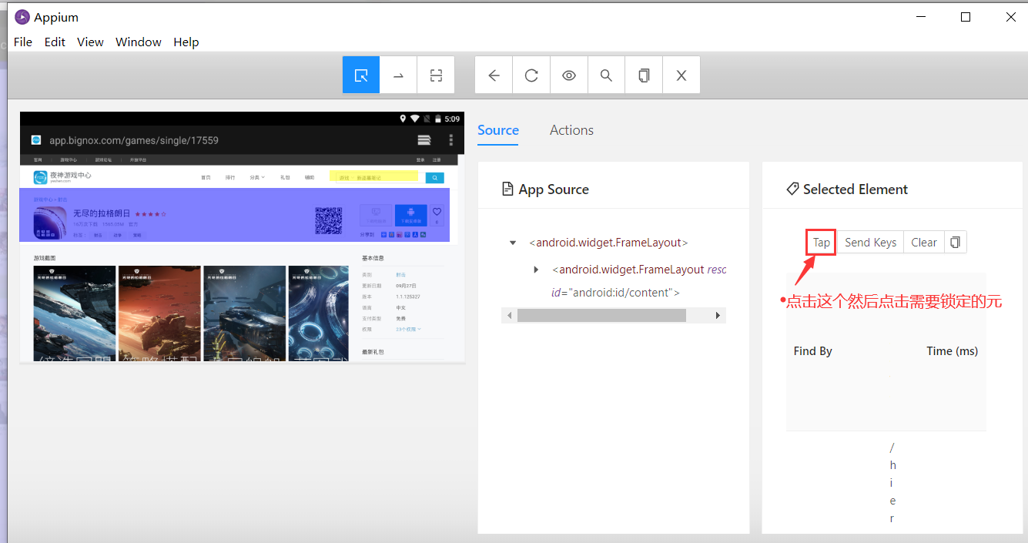Image resolution: width=1028 pixels, height=543 pixels.
Task: Click the App Source horizontal scrollbar thumb
Action: (x=601, y=316)
